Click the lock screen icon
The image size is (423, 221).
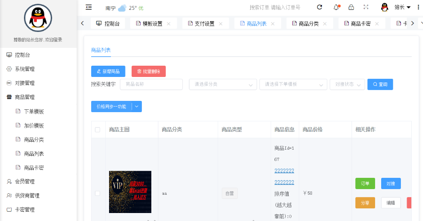[x=351, y=8]
